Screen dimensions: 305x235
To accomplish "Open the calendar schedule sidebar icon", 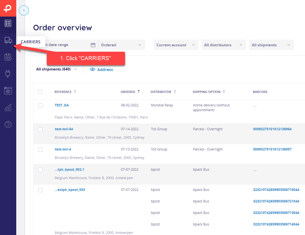I will 8,57.
